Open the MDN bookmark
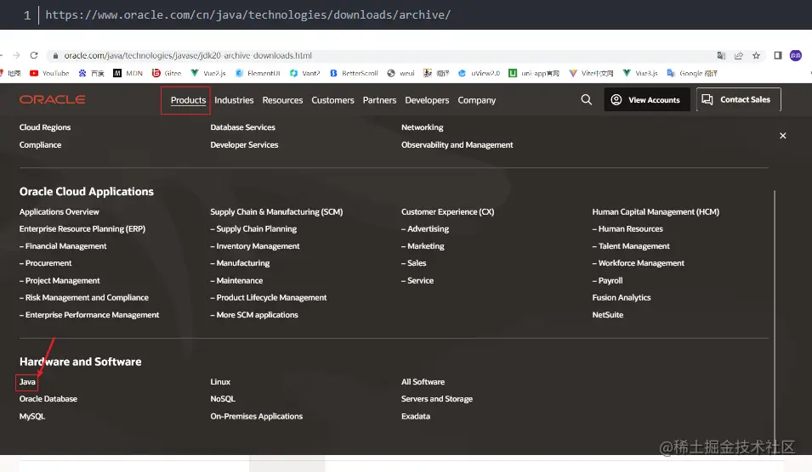Image resolution: width=812 pixels, height=472 pixels. 128,74
